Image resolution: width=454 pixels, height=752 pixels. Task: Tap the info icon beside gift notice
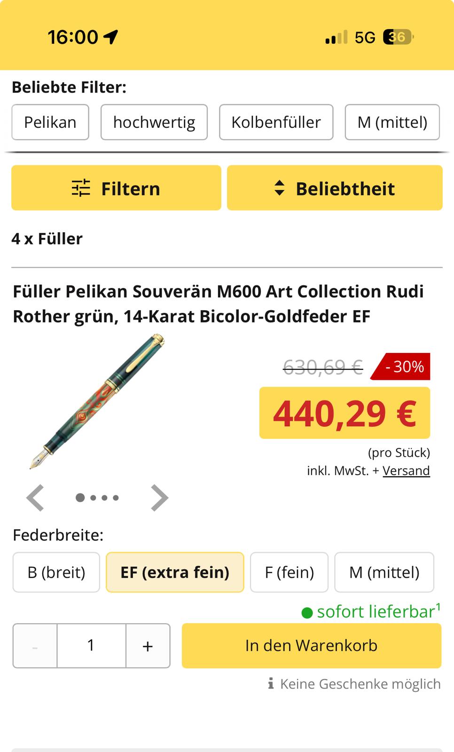(x=271, y=683)
